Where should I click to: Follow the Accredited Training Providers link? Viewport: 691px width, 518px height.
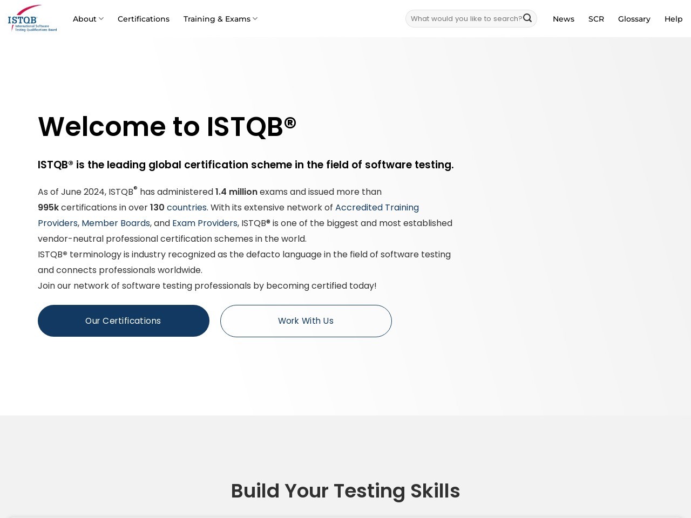377,207
